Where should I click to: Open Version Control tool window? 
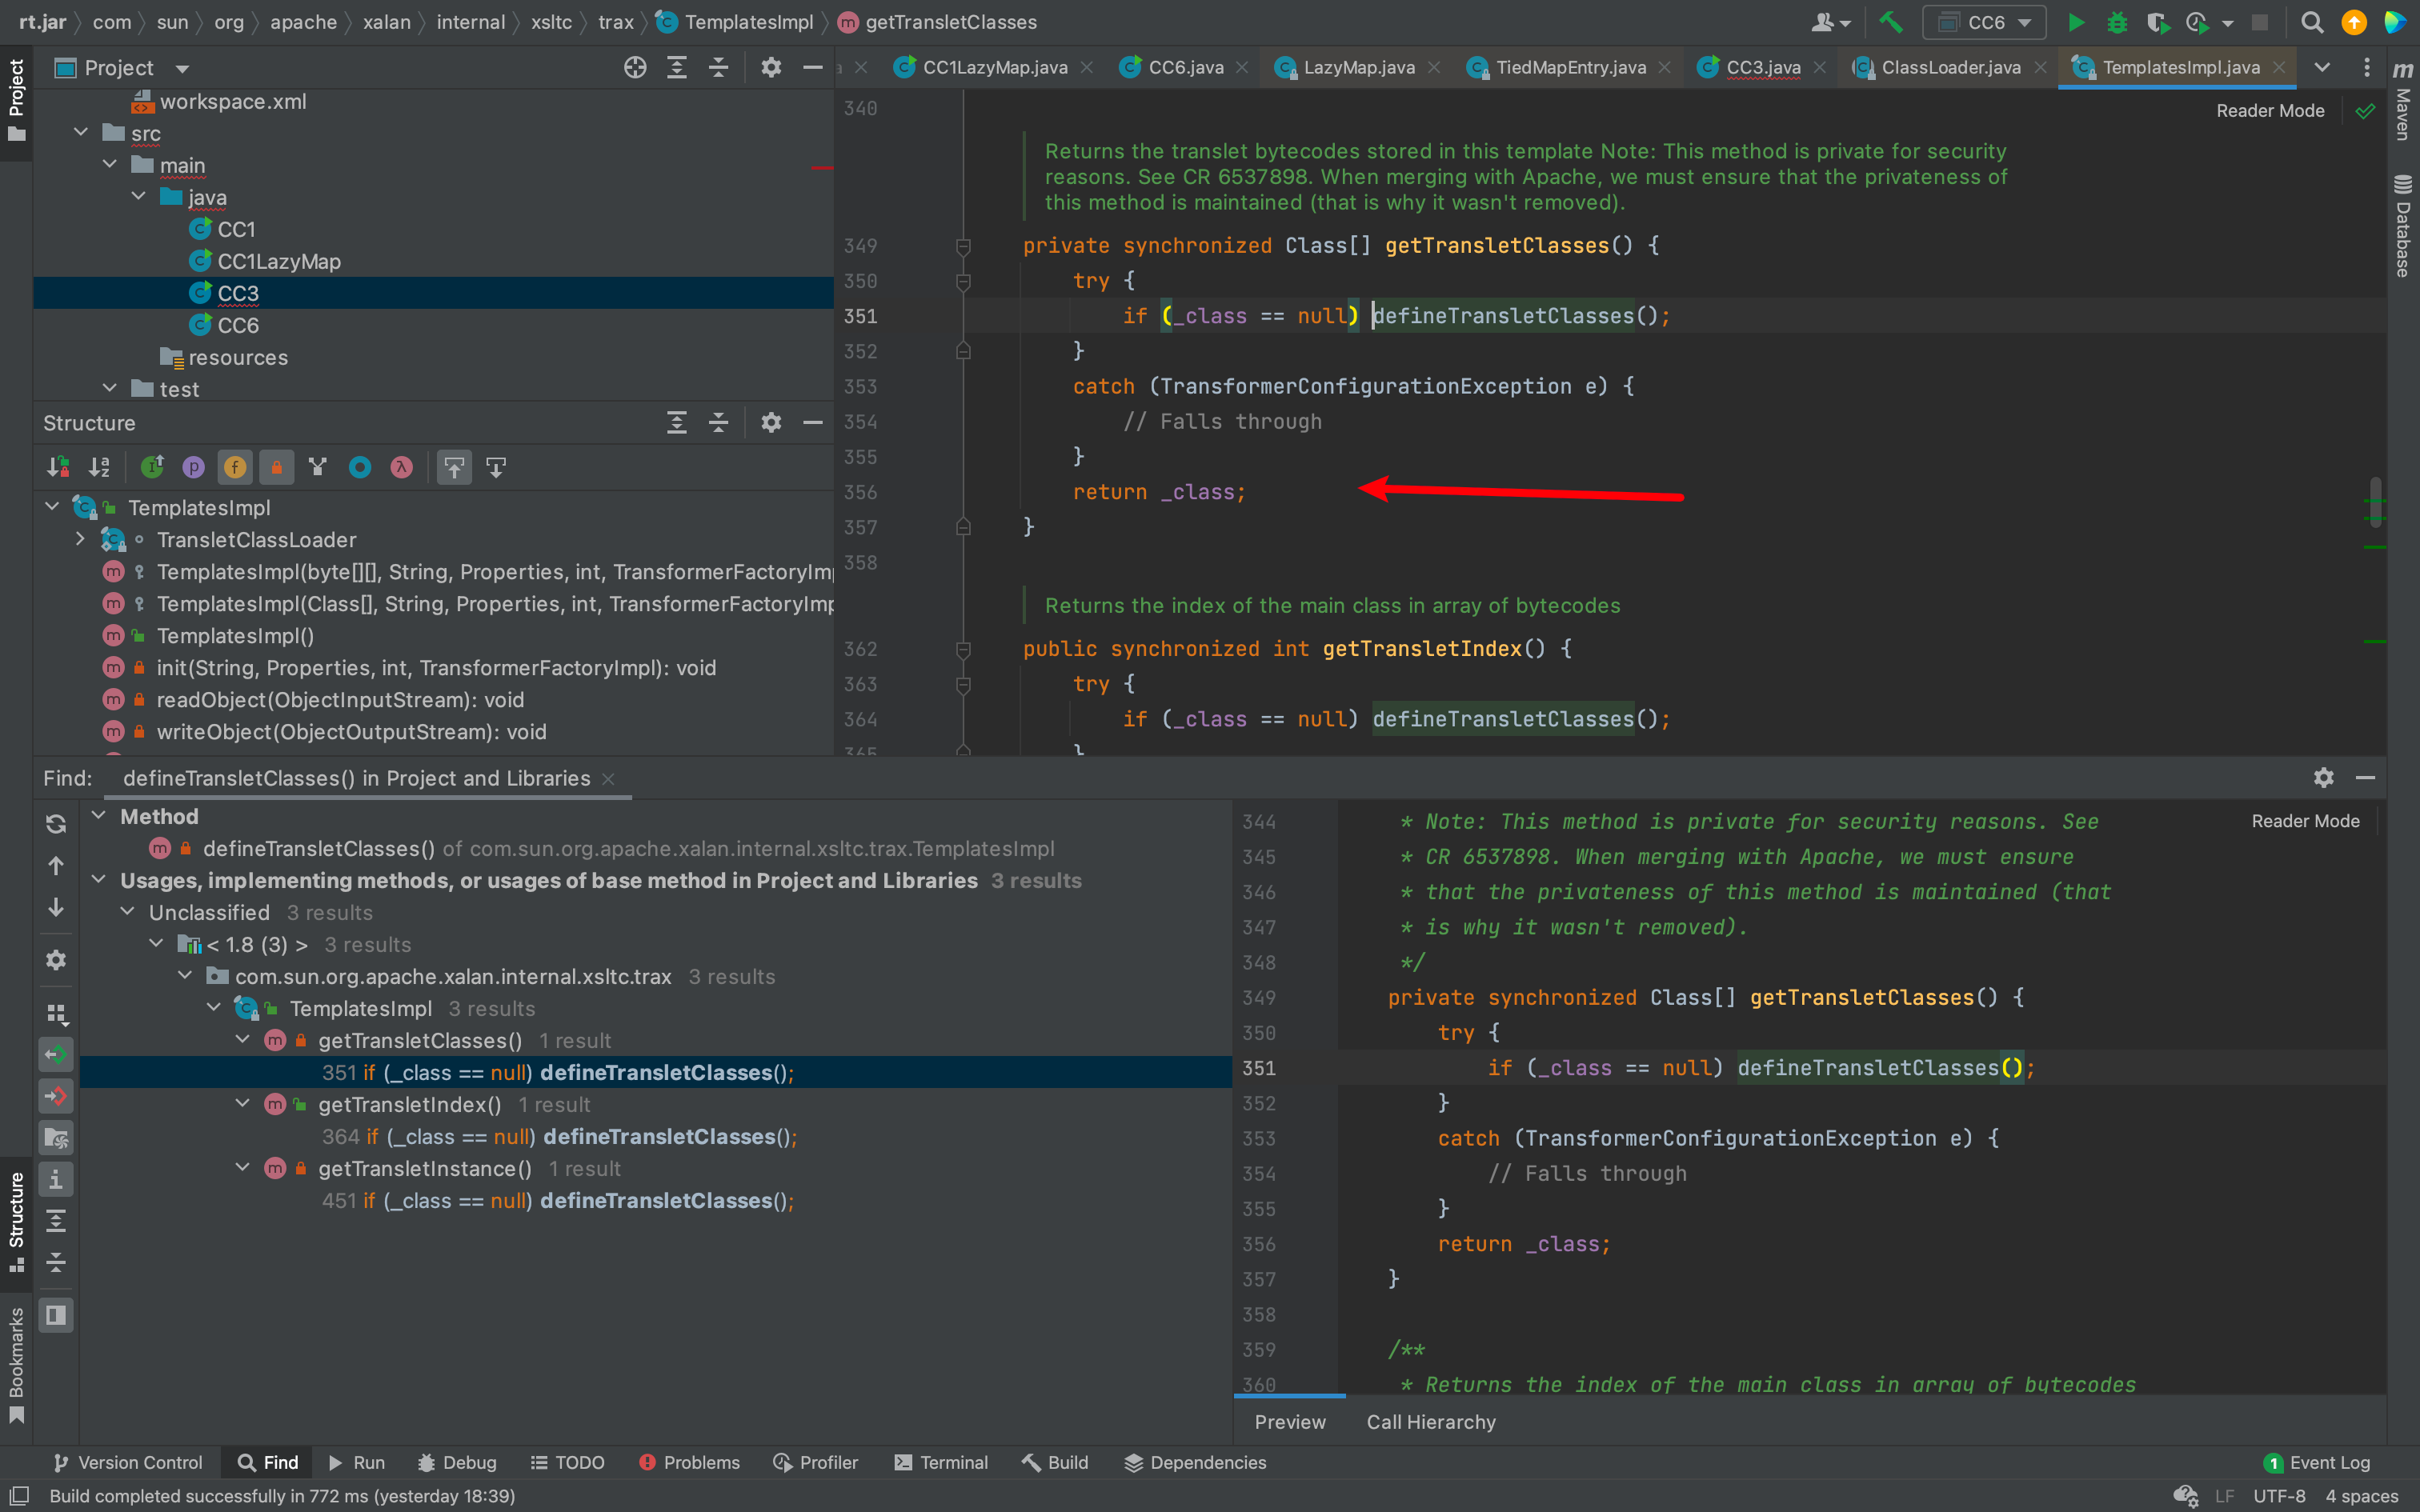click(127, 1462)
